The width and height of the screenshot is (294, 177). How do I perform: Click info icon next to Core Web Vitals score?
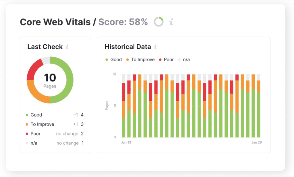click(171, 22)
